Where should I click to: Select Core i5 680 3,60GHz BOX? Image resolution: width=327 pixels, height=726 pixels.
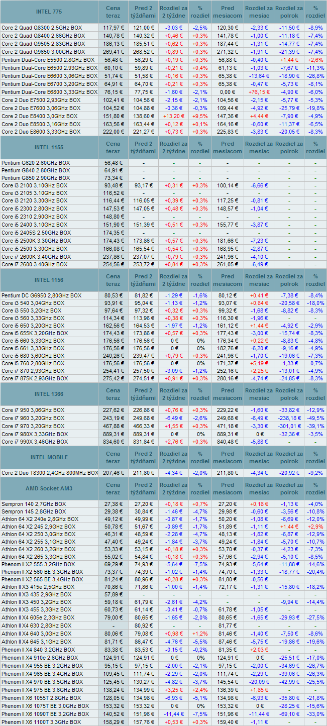click(x=33, y=356)
